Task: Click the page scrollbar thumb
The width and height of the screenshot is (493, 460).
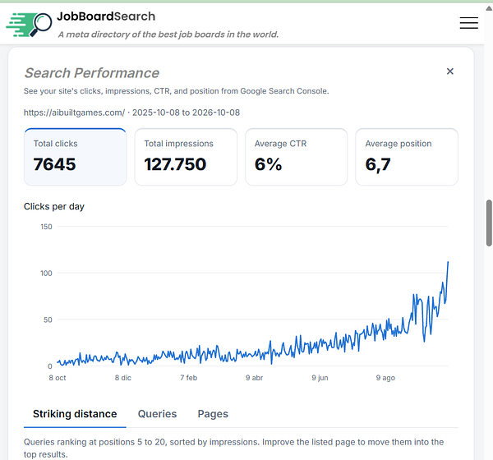Action: [x=489, y=223]
